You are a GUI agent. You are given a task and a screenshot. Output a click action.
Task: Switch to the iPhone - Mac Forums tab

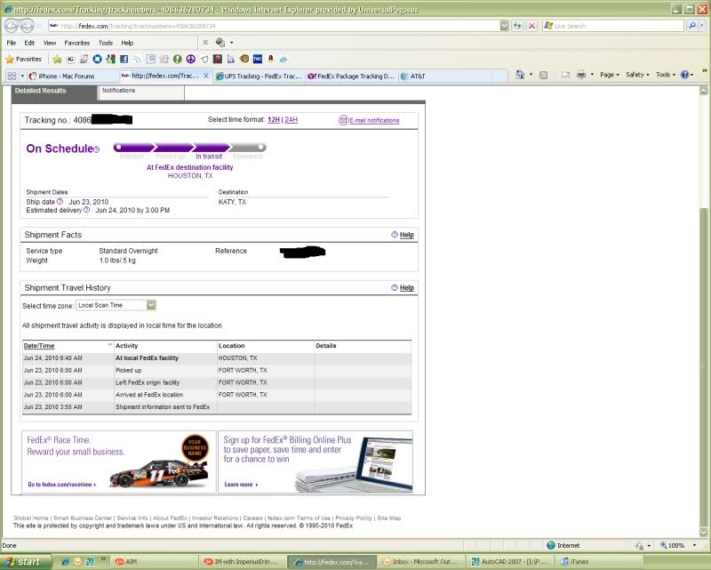click(73, 76)
